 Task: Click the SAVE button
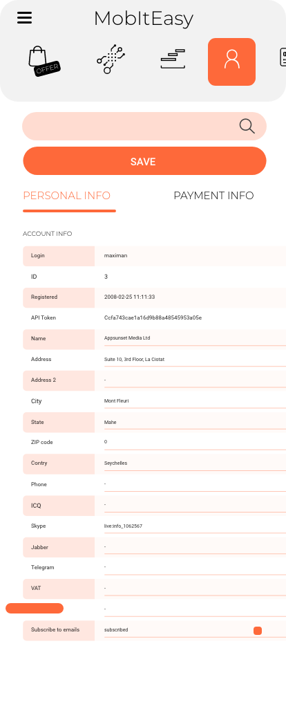click(144, 161)
